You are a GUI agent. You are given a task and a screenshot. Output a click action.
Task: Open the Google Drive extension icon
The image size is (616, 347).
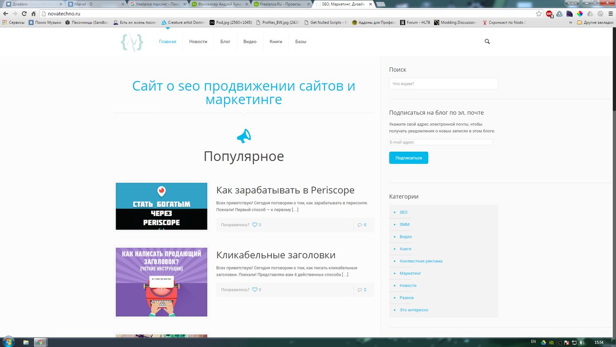tap(590, 13)
